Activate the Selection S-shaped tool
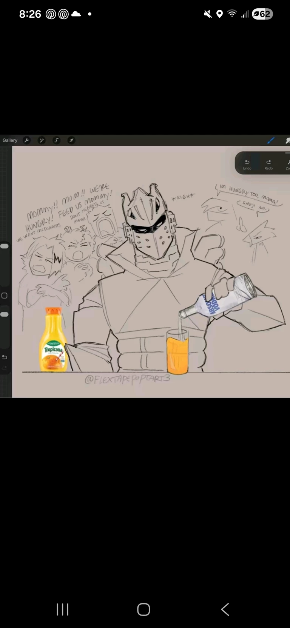The width and height of the screenshot is (290, 628). [x=56, y=140]
